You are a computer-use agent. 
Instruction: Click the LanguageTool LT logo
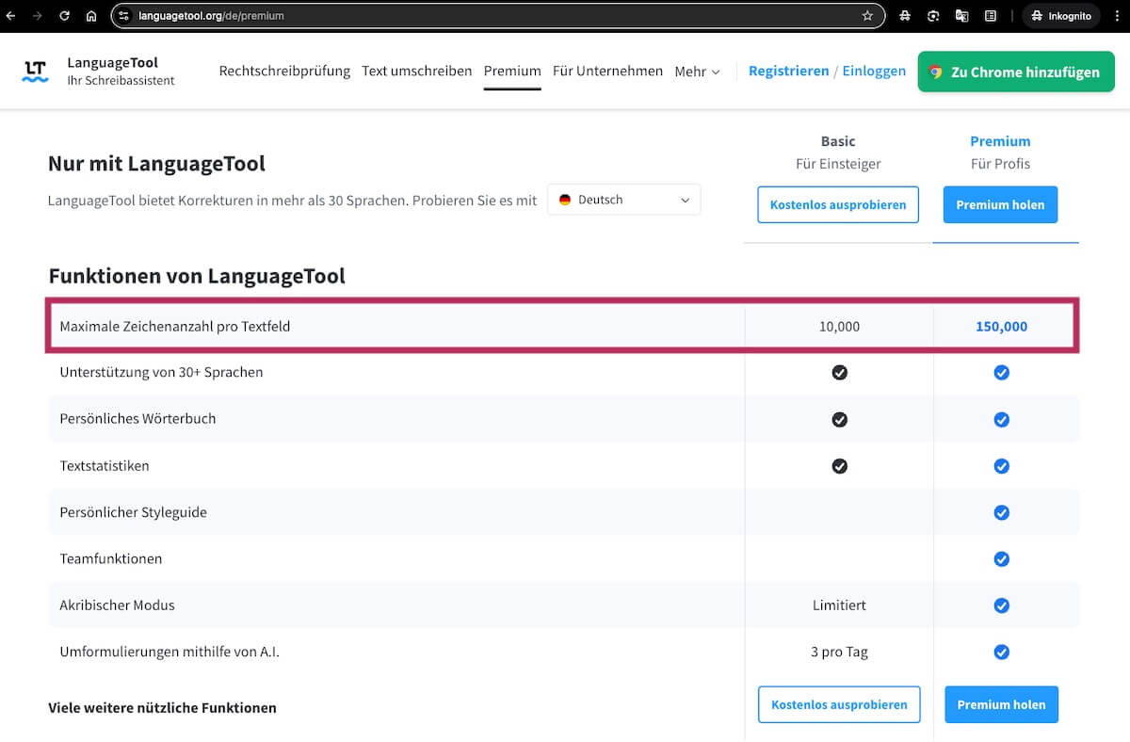point(35,71)
